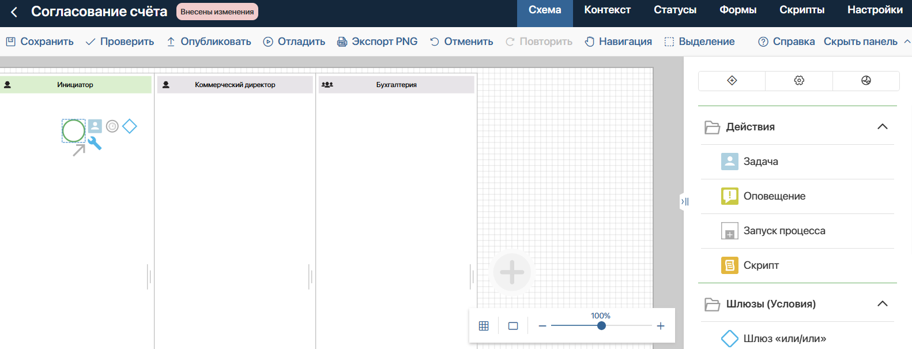Adjust the zoom slider handle at 100%

tap(601, 326)
